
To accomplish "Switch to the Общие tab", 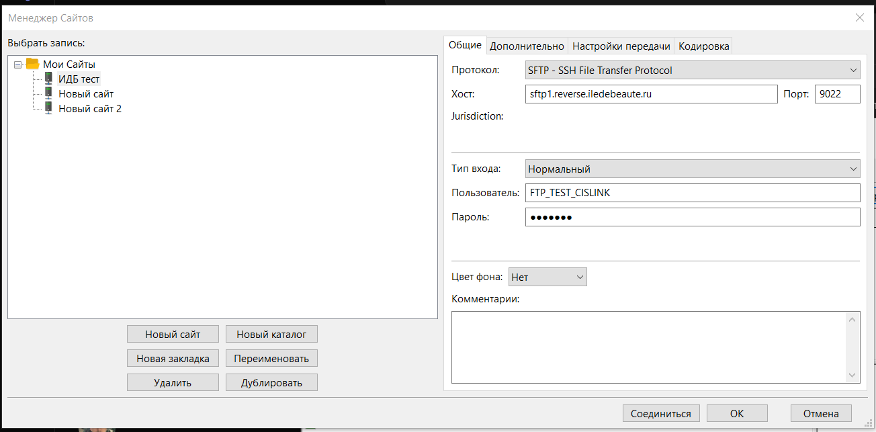I will coord(465,45).
